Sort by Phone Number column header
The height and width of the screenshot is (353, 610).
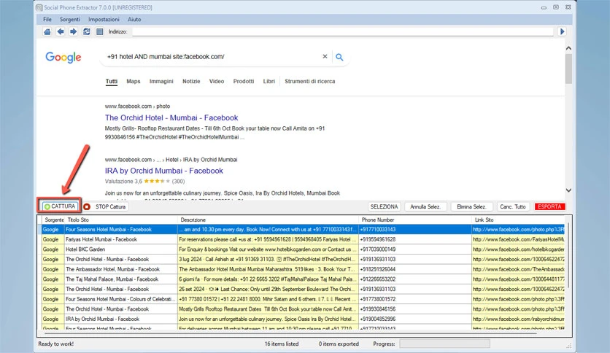coord(414,220)
